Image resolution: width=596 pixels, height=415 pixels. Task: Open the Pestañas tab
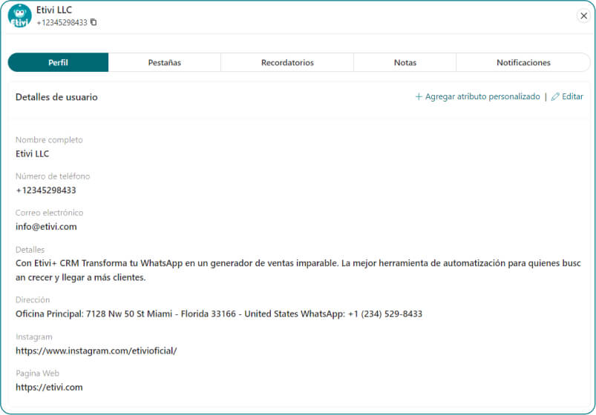(x=164, y=63)
